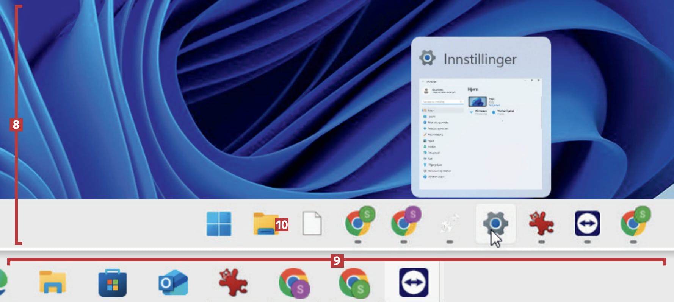
Task: Click the faded white icon beside Settings gear
Action: point(450,224)
